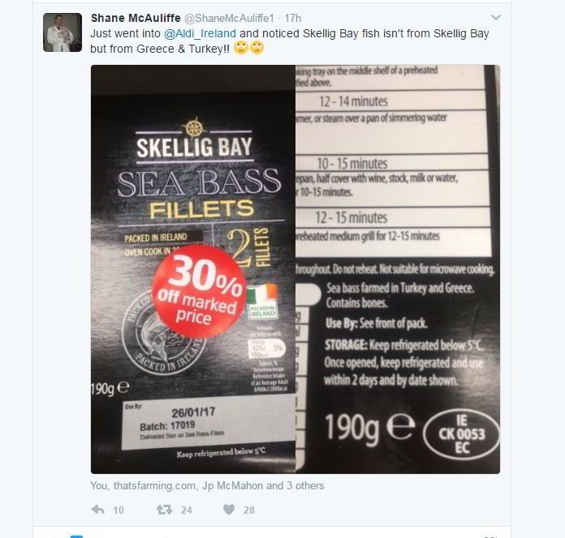Open Shane McAuliffe's profile avatar
The image size is (565, 538).
[x=63, y=32]
